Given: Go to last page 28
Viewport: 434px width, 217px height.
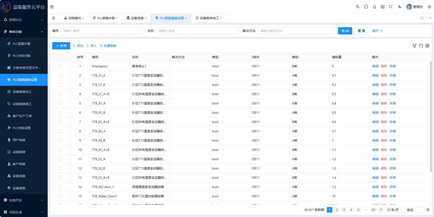Looking at the screenshot, I should [x=373, y=210].
